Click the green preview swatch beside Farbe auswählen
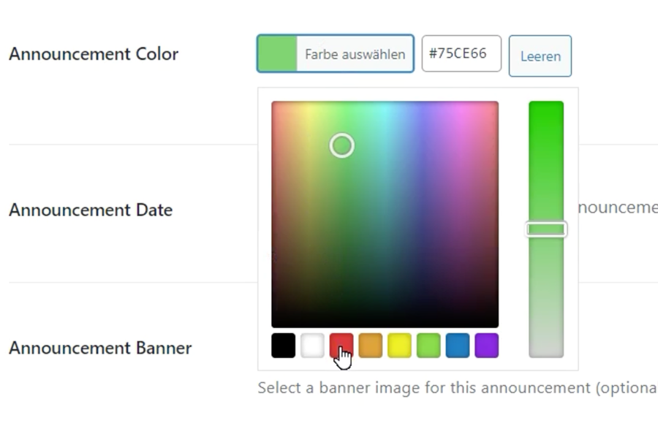The image size is (658, 442). coord(277,54)
